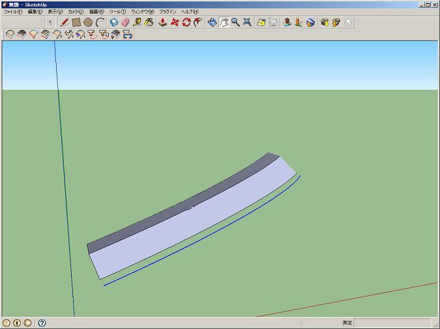Open the ファイル(F) menu
Image resolution: width=440 pixels, height=329 pixels.
(12, 12)
